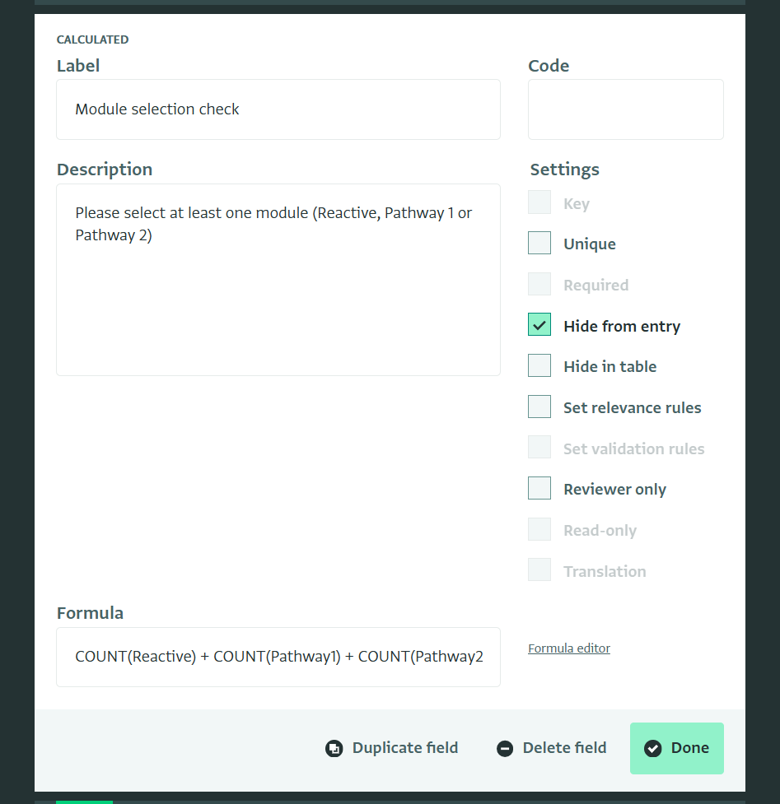Uncheck the Hide from entry checkbox

pyautogui.click(x=539, y=325)
